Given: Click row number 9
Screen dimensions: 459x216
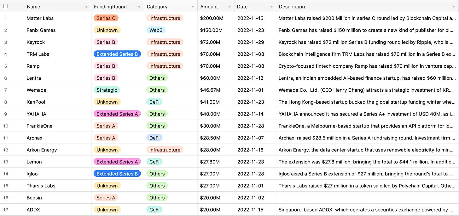Looking at the screenshot, I should tap(6, 114).
